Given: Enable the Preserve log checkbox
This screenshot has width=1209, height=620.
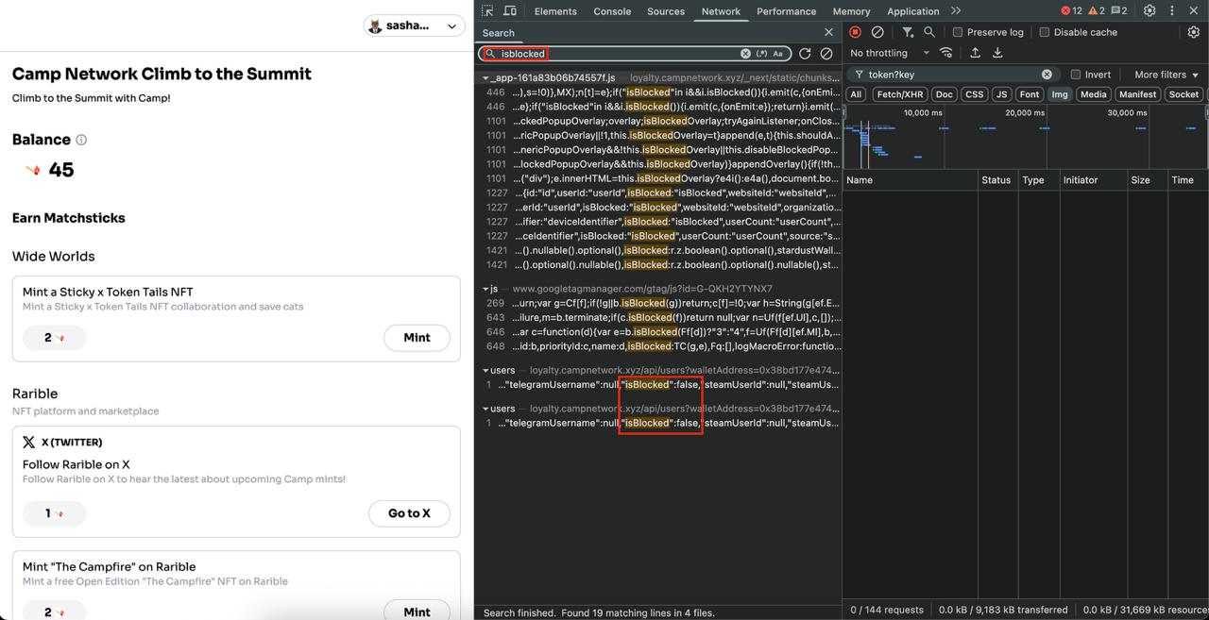Looking at the screenshot, I should point(958,32).
